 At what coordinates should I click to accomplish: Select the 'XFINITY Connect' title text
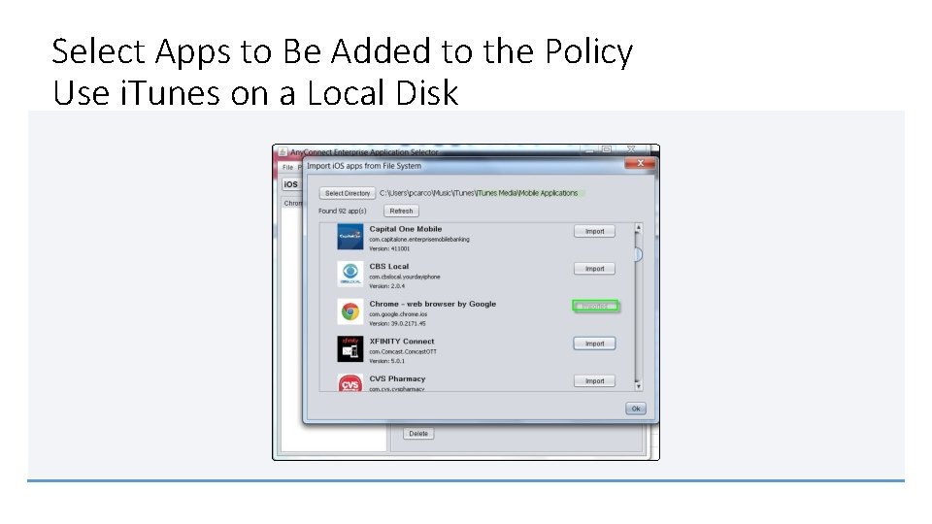[x=401, y=341]
